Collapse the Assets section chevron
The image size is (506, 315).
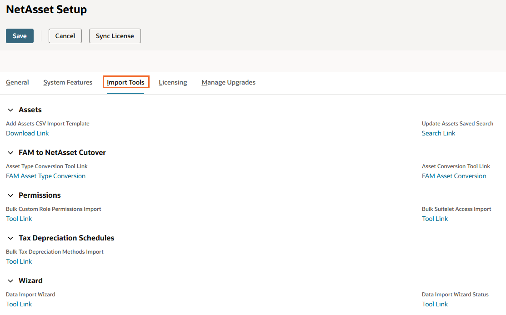click(10, 110)
